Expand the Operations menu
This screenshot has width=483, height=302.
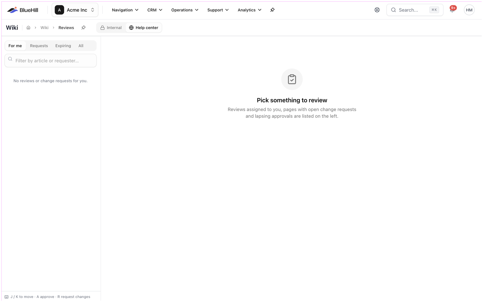coord(185,10)
